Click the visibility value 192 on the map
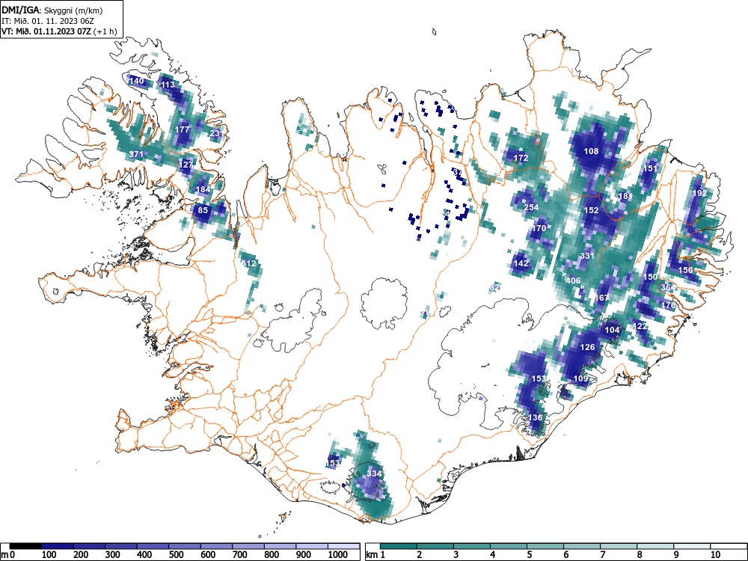748x561 pixels. pyautogui.click(x=699, y=193)
